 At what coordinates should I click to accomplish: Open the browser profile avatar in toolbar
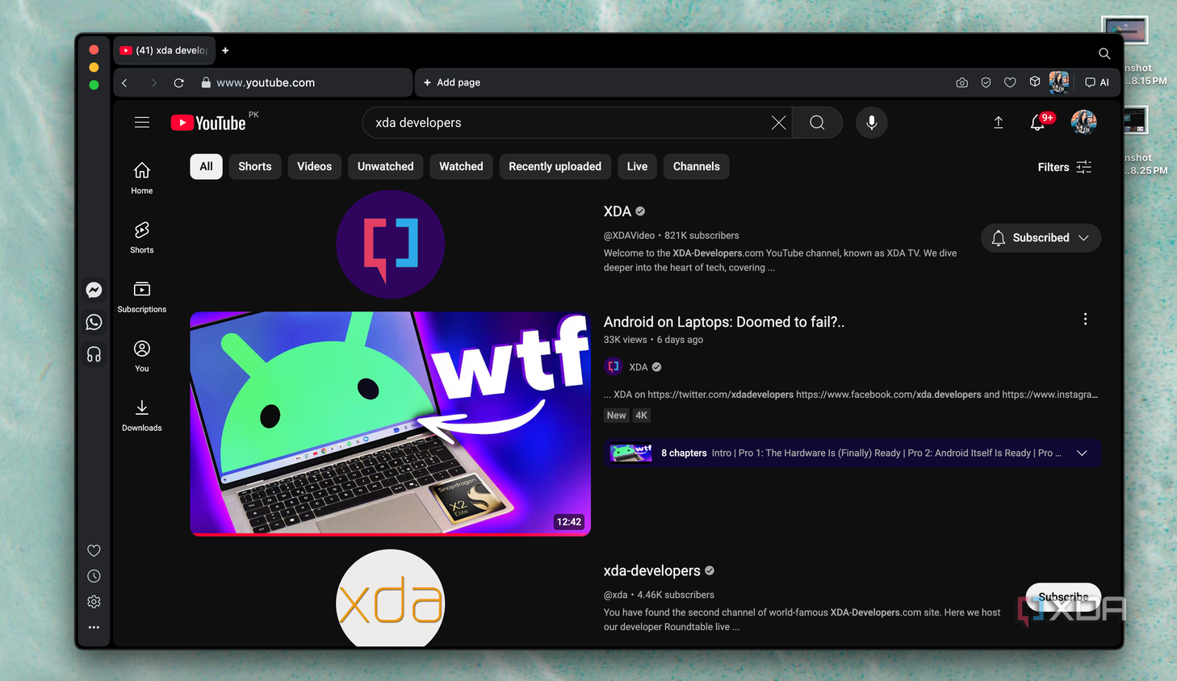tap(1059, 81)
